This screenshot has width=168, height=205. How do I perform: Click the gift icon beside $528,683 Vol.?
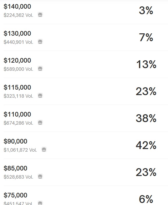(40, 177)
